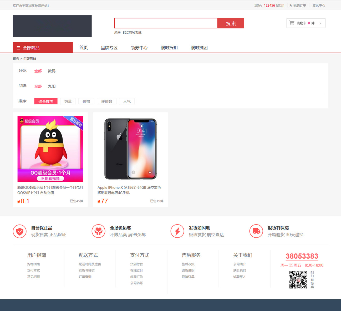Select 全部 in the 分类 filter

tap(38, 71)
